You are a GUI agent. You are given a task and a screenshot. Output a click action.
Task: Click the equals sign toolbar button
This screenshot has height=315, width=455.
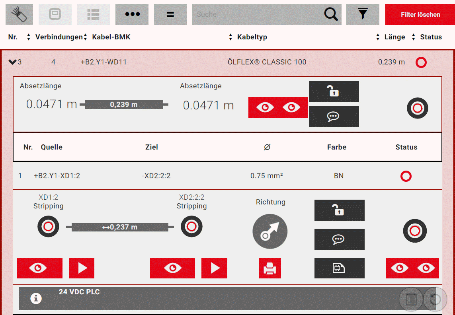[170, 14]
